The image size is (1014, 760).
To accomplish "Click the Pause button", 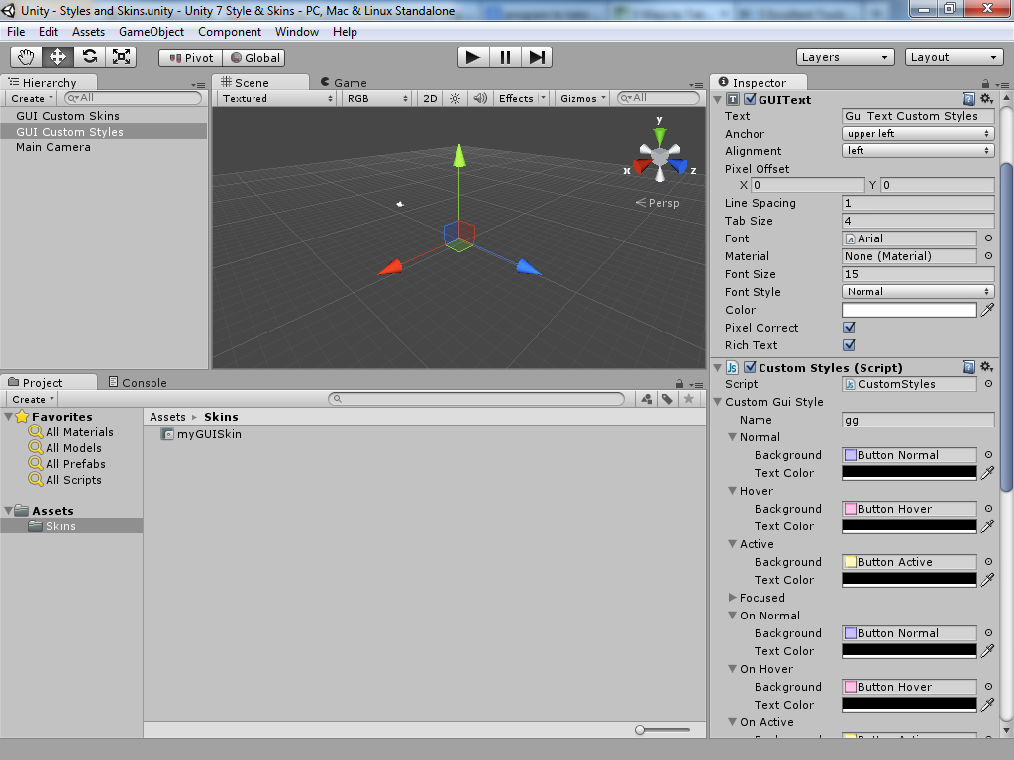I will [505, 57].
